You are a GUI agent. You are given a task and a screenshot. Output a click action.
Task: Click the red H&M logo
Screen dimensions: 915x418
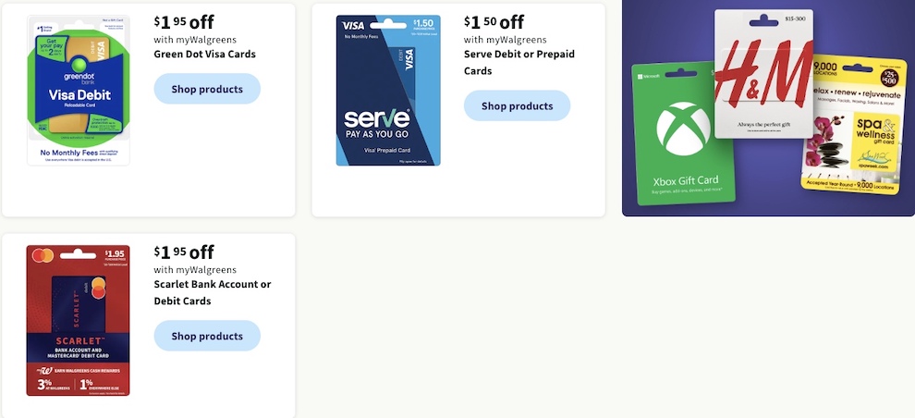click(x=763, y=72)
